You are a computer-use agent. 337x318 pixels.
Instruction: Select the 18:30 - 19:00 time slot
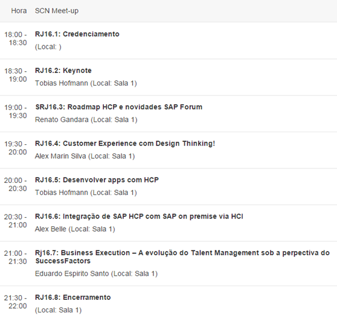click(x=16, y=75)
